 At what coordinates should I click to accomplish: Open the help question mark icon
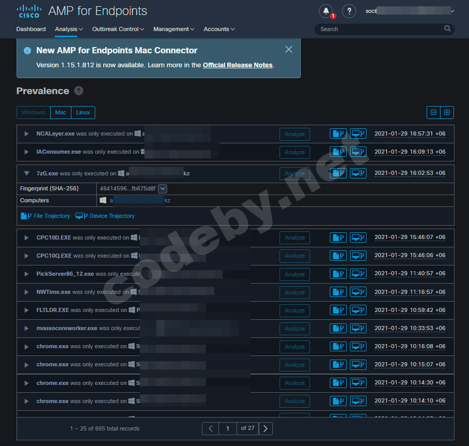(x=349, y=11)
